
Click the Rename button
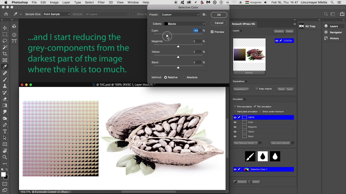click(x=240, y=182)
